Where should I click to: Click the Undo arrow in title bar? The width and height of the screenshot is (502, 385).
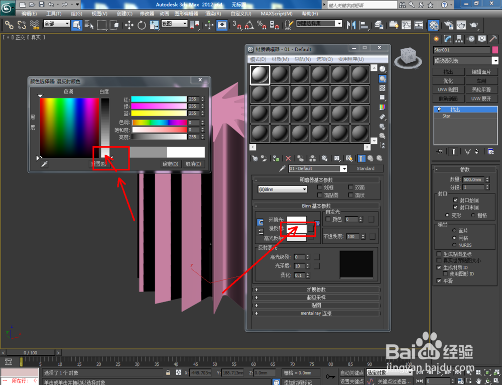pos(51,5)
